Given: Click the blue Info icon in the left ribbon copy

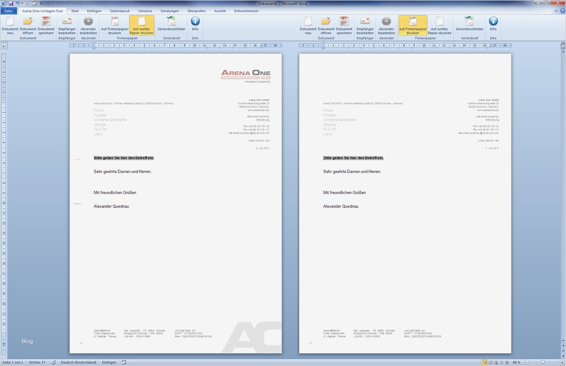Looking at the screenshot, I should coord(195,21).
